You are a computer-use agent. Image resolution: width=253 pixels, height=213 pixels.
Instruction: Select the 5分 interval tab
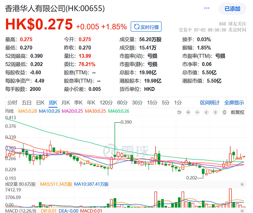click(x=166, y=103)
